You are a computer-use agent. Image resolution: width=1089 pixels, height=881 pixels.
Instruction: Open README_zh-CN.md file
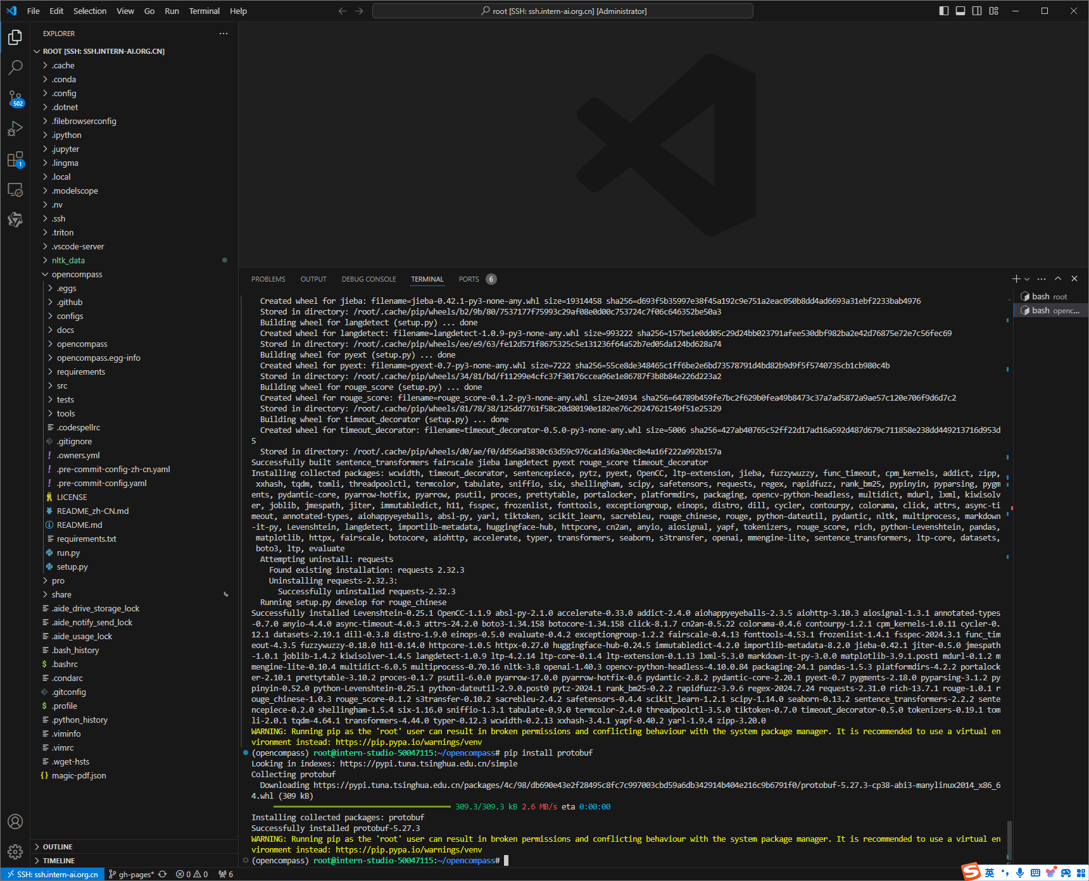134,511
